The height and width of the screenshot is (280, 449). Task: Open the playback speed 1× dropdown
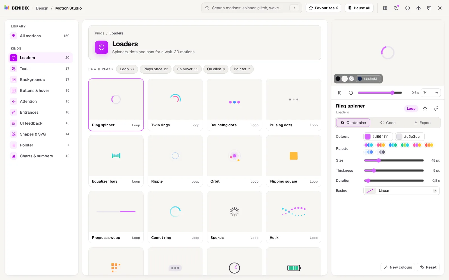tap(430, 93)
